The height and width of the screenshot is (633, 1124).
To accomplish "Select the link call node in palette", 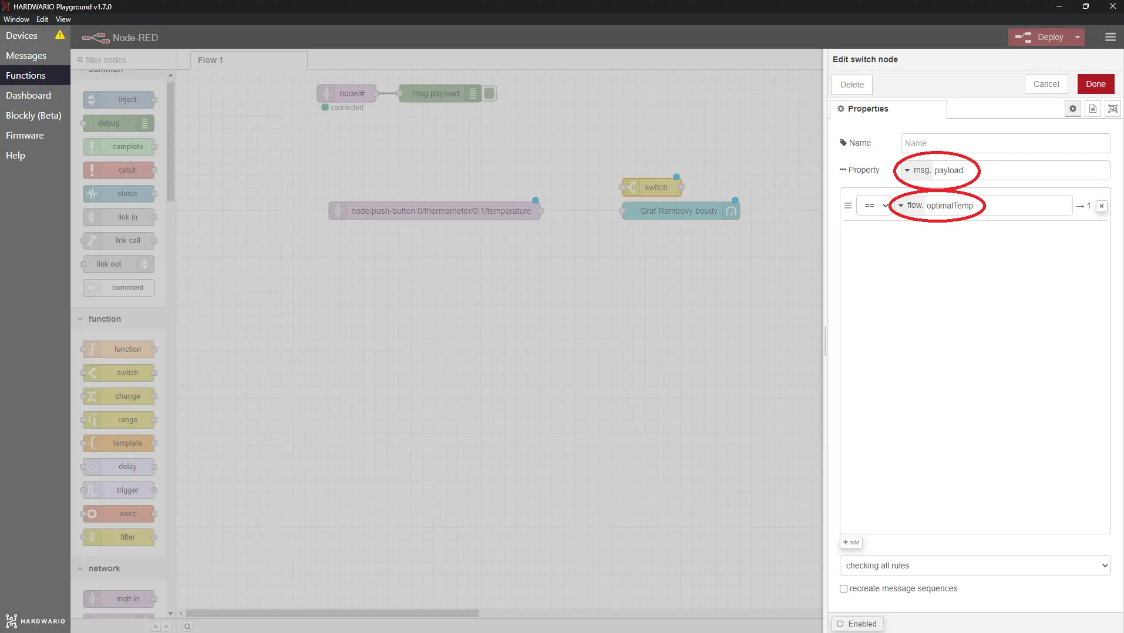I will click(x=119, y=241).
